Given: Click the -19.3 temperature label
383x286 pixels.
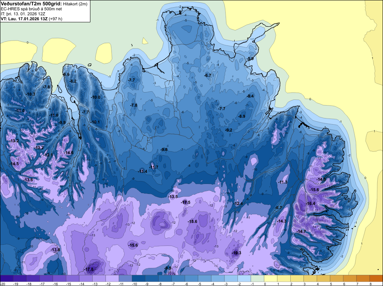Looking at the screenshot, I should pos(236,253).
